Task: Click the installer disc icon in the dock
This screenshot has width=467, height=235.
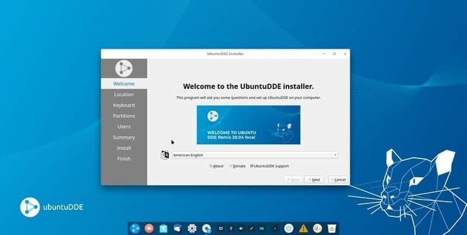Action: coord(206,228)
